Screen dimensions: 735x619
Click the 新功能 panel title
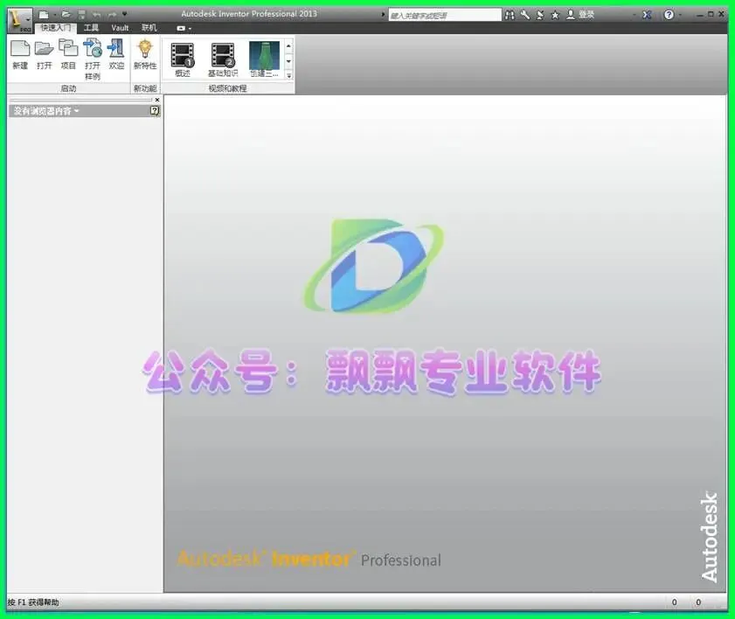(145, 88)
